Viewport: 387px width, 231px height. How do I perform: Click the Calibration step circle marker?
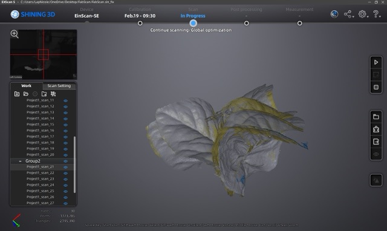(x=140, y=23)
